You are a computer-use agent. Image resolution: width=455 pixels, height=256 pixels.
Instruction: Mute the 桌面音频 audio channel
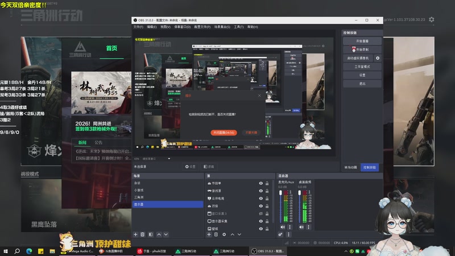(301, 227)
